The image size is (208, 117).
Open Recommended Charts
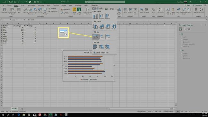pyautogui.click(x=88, y=11)
